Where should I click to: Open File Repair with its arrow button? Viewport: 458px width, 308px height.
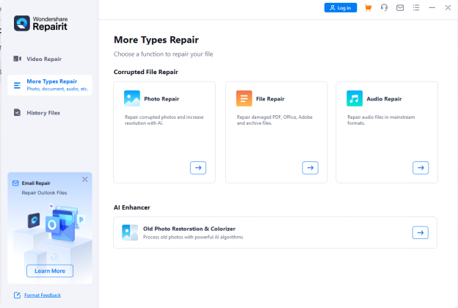click(x=310, y=168)
